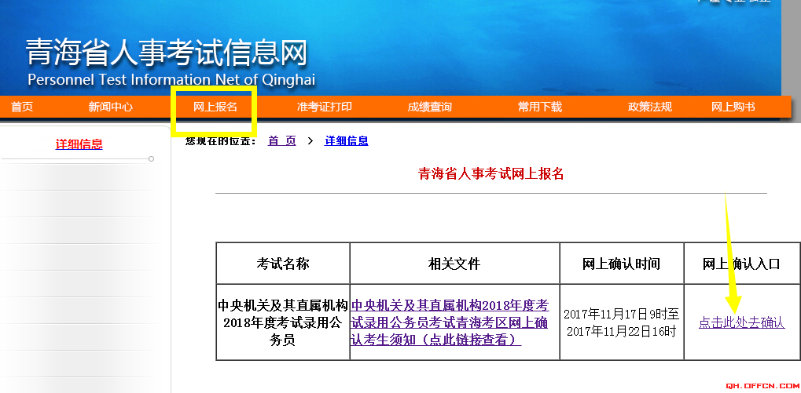Viewport: 801px width, 393px height.
Task: Open the 网上购书 menu item
Action: click(733, 107)
